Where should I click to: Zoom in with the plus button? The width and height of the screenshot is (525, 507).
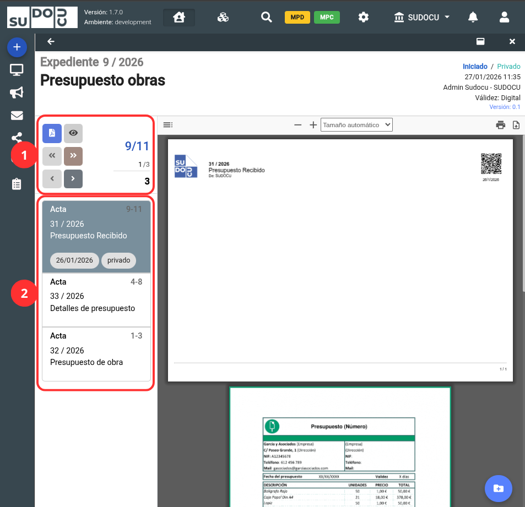[x=313, y=125]
